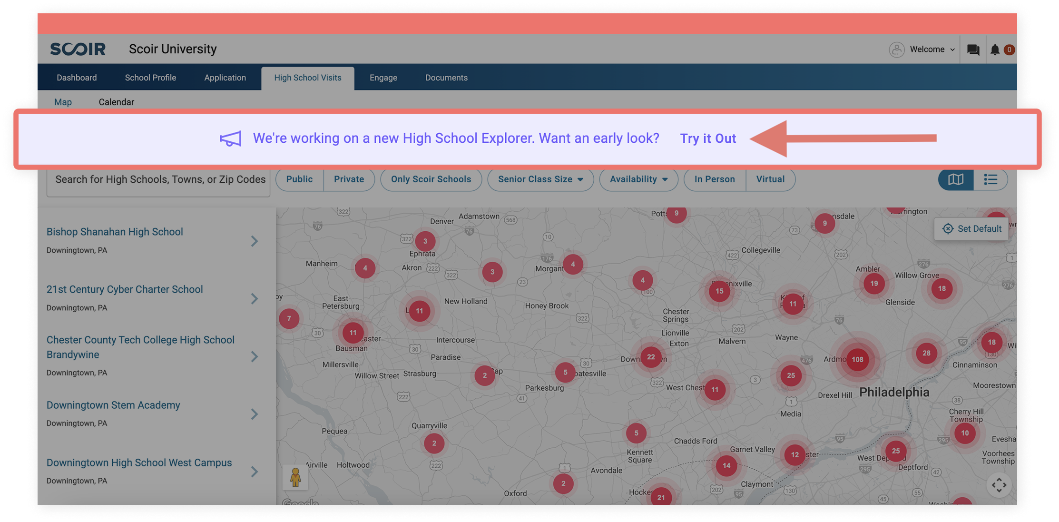The image size is (1059, 522).
Task: Select the 9 cluster at Lansdale
Action: (x=824, y=223)
